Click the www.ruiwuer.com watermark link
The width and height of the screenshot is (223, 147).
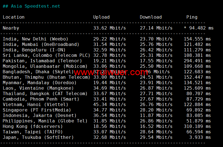(111, 72)
